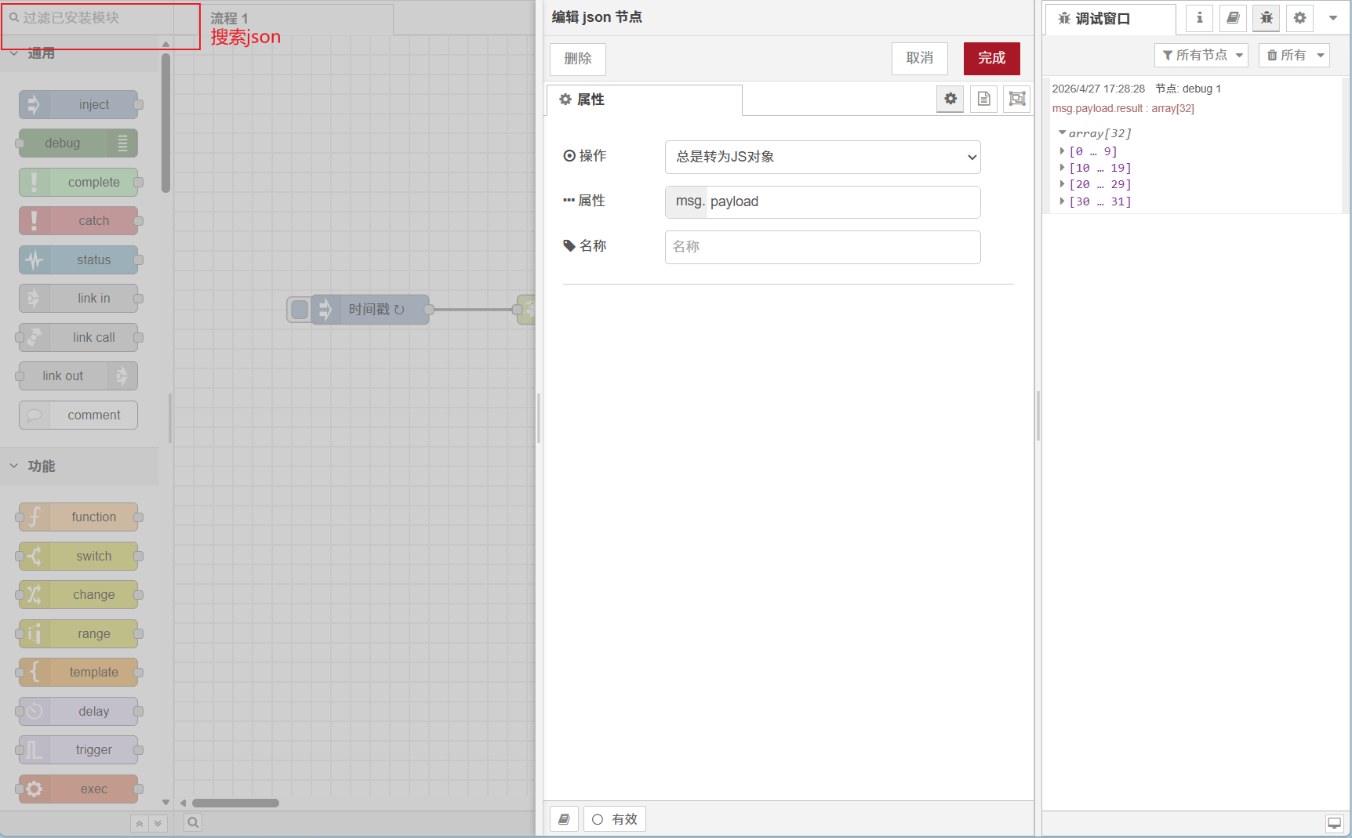Screen dimensions: 1352x838
Task: Click the range node in the palette
Action: click(78, 633)
